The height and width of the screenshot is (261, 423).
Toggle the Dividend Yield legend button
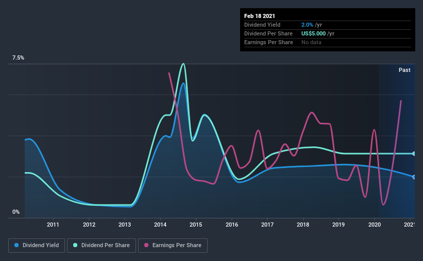point(37,246)
